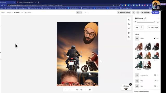
Task: Go to Projects breadcrumb
Action: [9, 12]
